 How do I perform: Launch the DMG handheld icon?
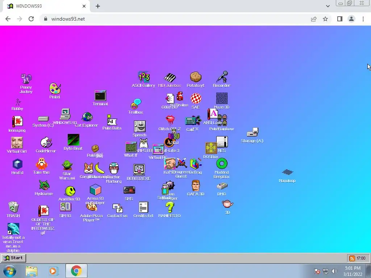222,186
